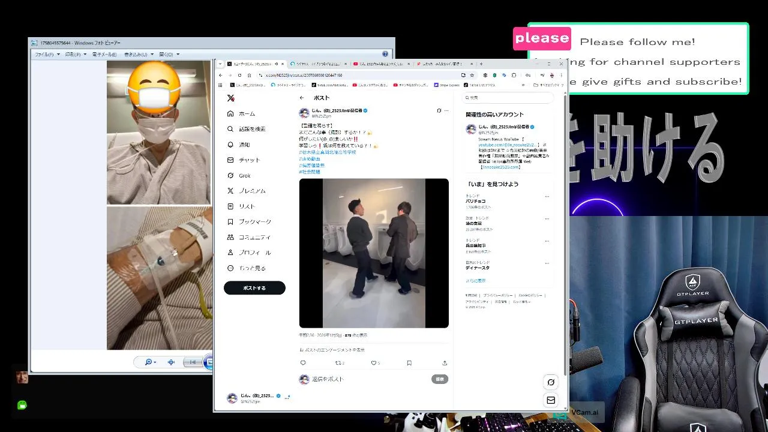Image resolution: width=768 pixels, height=432 pixels.
Task: Like the post with heart icon
Action: pyautogui.click(x=373, y=363)
